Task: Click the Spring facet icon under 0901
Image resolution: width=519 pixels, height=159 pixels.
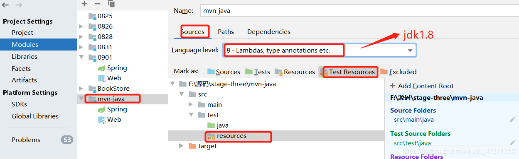Action: click(101, 68)
